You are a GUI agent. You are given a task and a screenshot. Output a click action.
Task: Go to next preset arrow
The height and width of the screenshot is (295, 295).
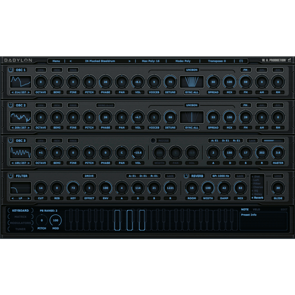coord(129,61)
